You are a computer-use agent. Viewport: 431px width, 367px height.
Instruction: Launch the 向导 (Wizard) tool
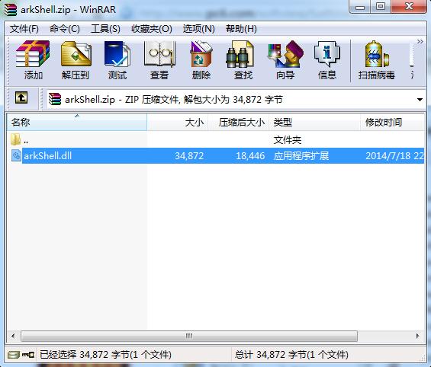pyautogui.click(x=285, y=60)
